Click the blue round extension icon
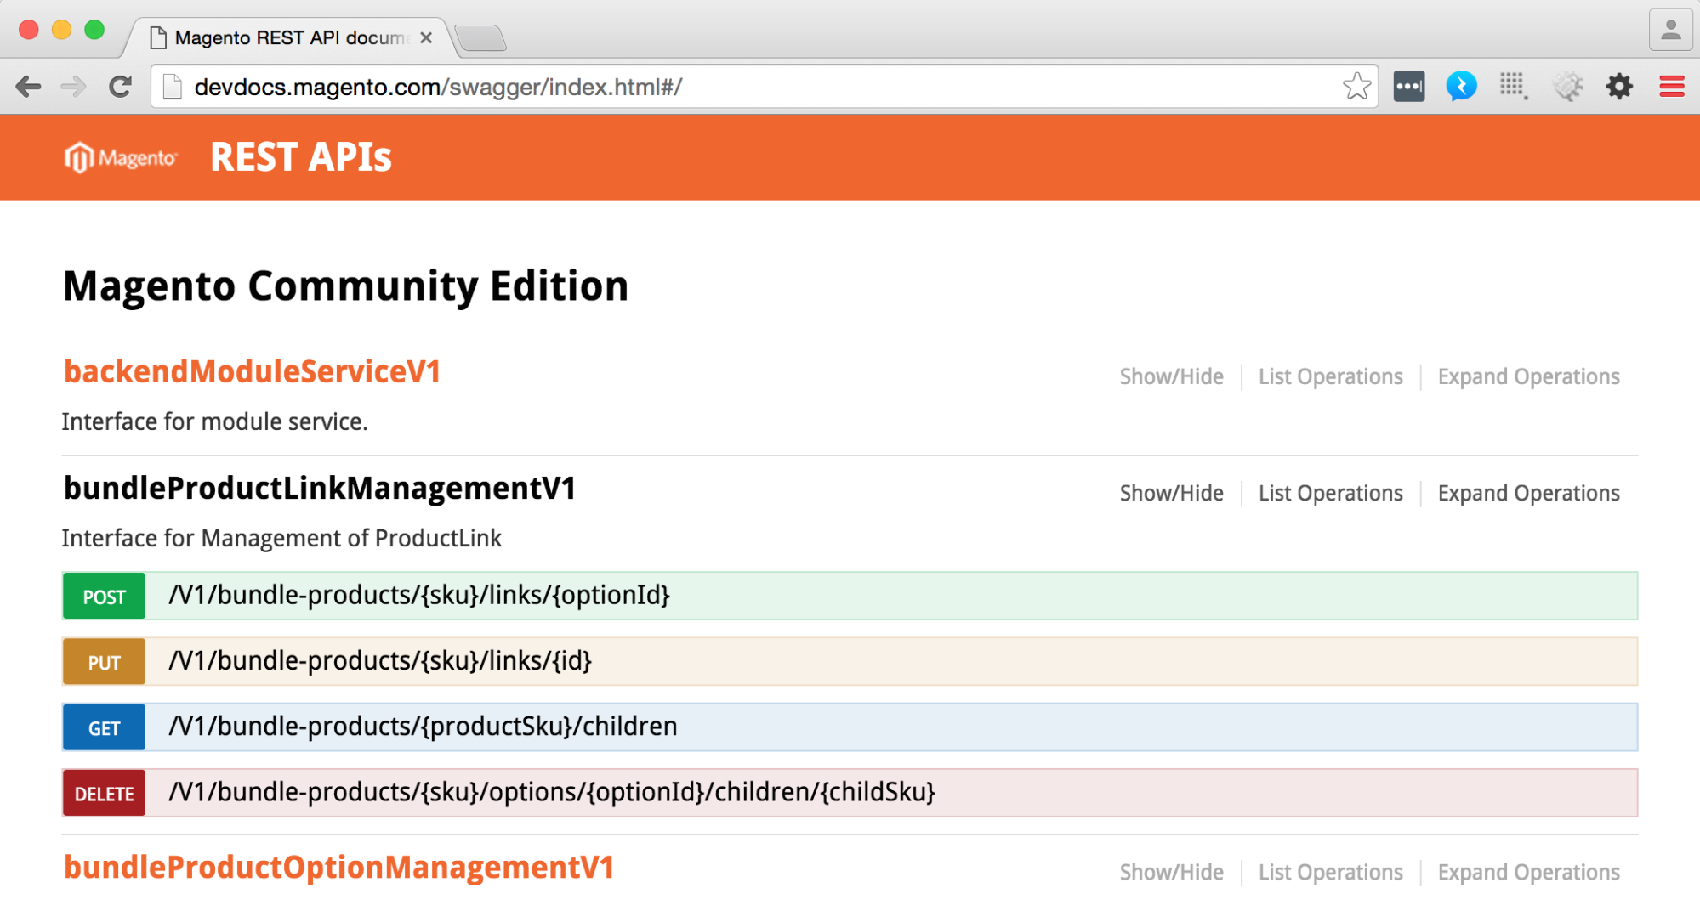Image resolution: width=1700 pixels, height=905 pixels. (1461, 86)
